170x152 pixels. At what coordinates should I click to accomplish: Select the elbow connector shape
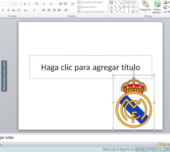[x=116, y=7]
